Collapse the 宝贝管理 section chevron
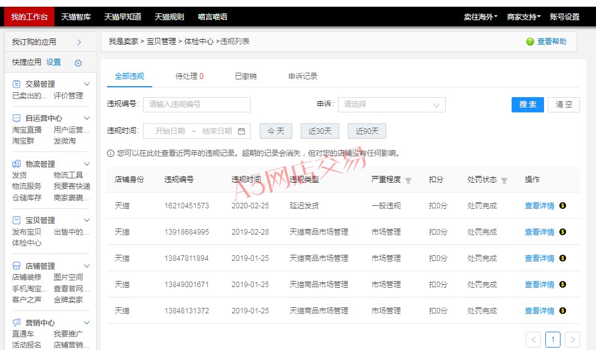596x350 pixels. pyautogui.click(x=87, y=220)
